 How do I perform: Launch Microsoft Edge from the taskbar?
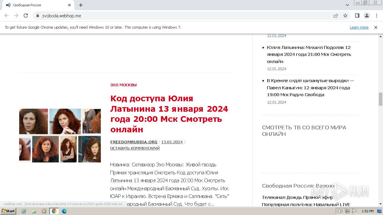[64, 211]
